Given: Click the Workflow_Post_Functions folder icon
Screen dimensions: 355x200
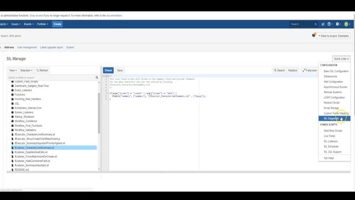Looking at the screenshot, I should (x=12, y=126).
